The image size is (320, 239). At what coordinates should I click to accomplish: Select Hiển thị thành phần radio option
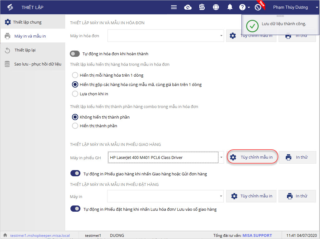point(75,126)
